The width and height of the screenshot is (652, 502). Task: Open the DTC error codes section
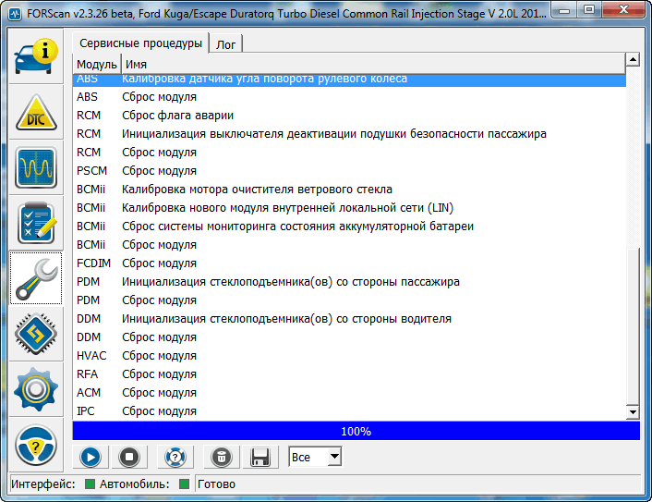36,112
